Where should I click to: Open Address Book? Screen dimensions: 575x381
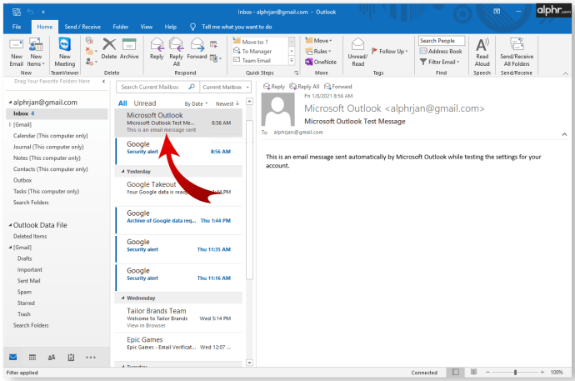click(441, 52)
